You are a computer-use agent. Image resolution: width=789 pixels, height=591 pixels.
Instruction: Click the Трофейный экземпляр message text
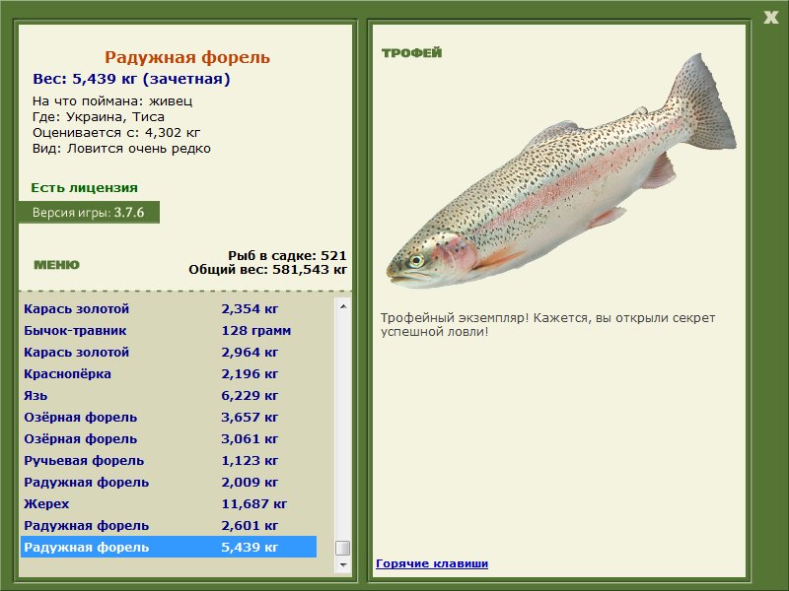tap(547, 325)
